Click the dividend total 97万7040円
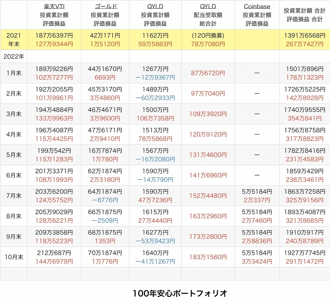 (x=208, y=94)
